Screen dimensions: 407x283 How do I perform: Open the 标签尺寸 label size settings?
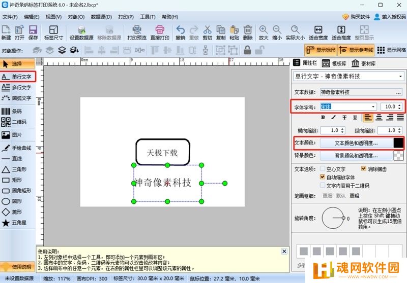point(53,32)
